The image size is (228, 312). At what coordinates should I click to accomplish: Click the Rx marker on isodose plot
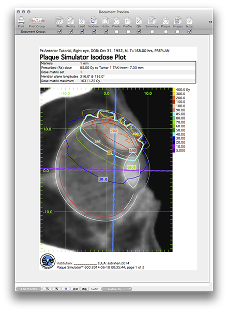point(110,153)
